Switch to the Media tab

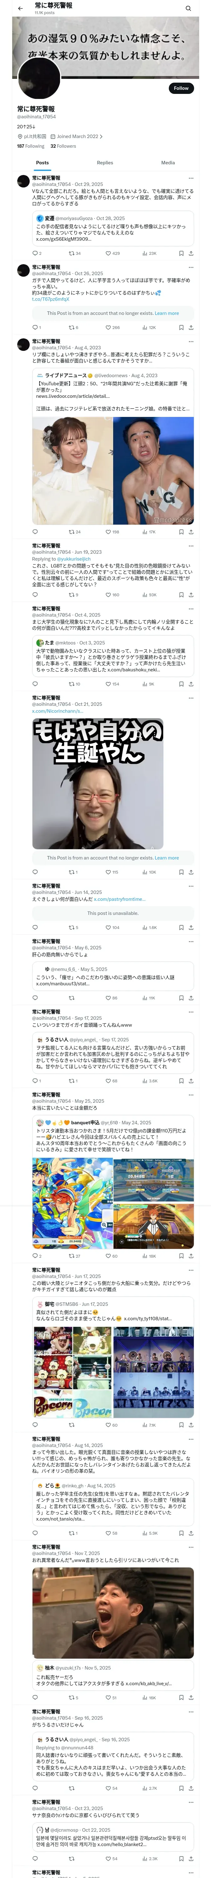click(168, 162)
